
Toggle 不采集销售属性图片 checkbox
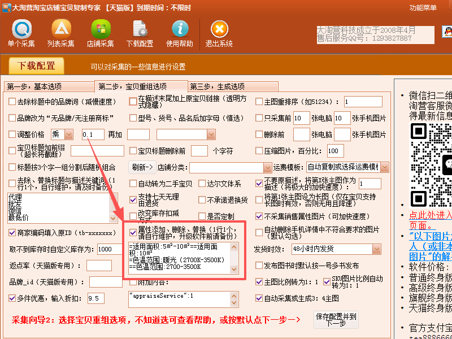259,216
